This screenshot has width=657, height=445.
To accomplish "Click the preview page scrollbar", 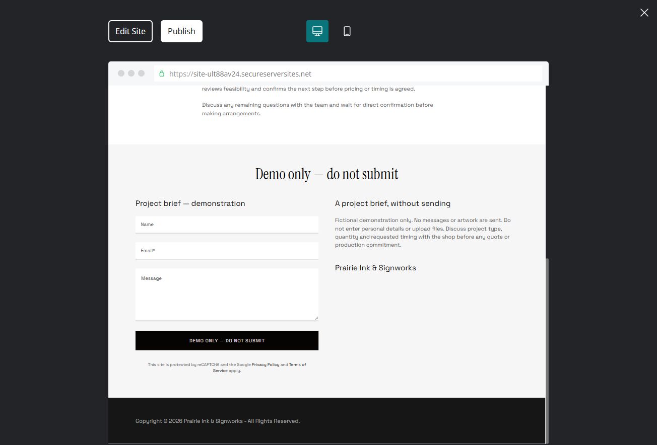I will click(547, 350).
